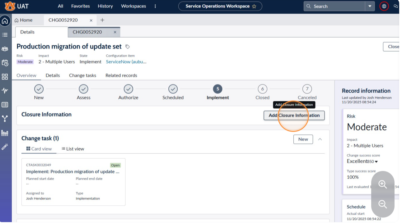Viewport: 402px width, 223px height.
Task: Open the Change tasks tab
Action: tap(82, 75)
